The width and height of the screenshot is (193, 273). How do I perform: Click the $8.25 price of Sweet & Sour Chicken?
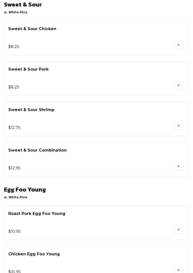coord(14,47)
